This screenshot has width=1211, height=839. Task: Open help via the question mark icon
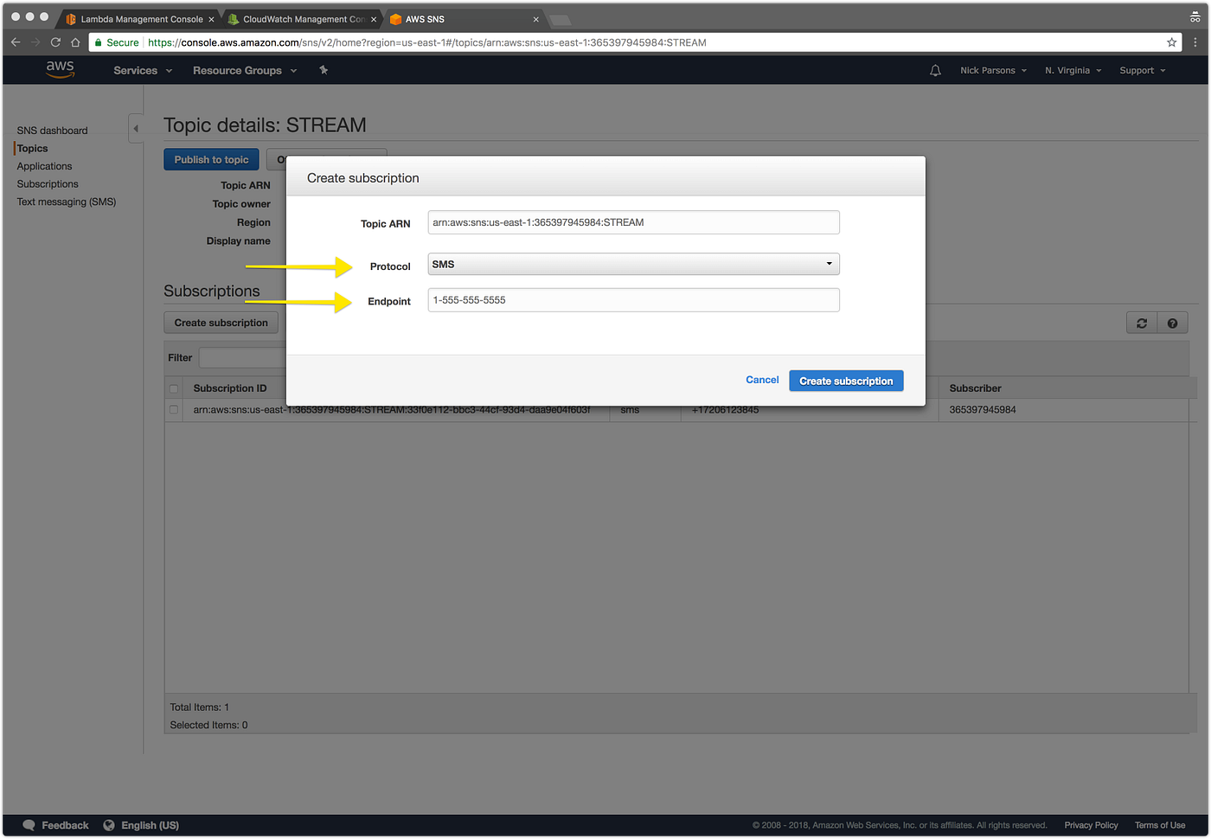pyautogui.click(x=1172, y=322)
